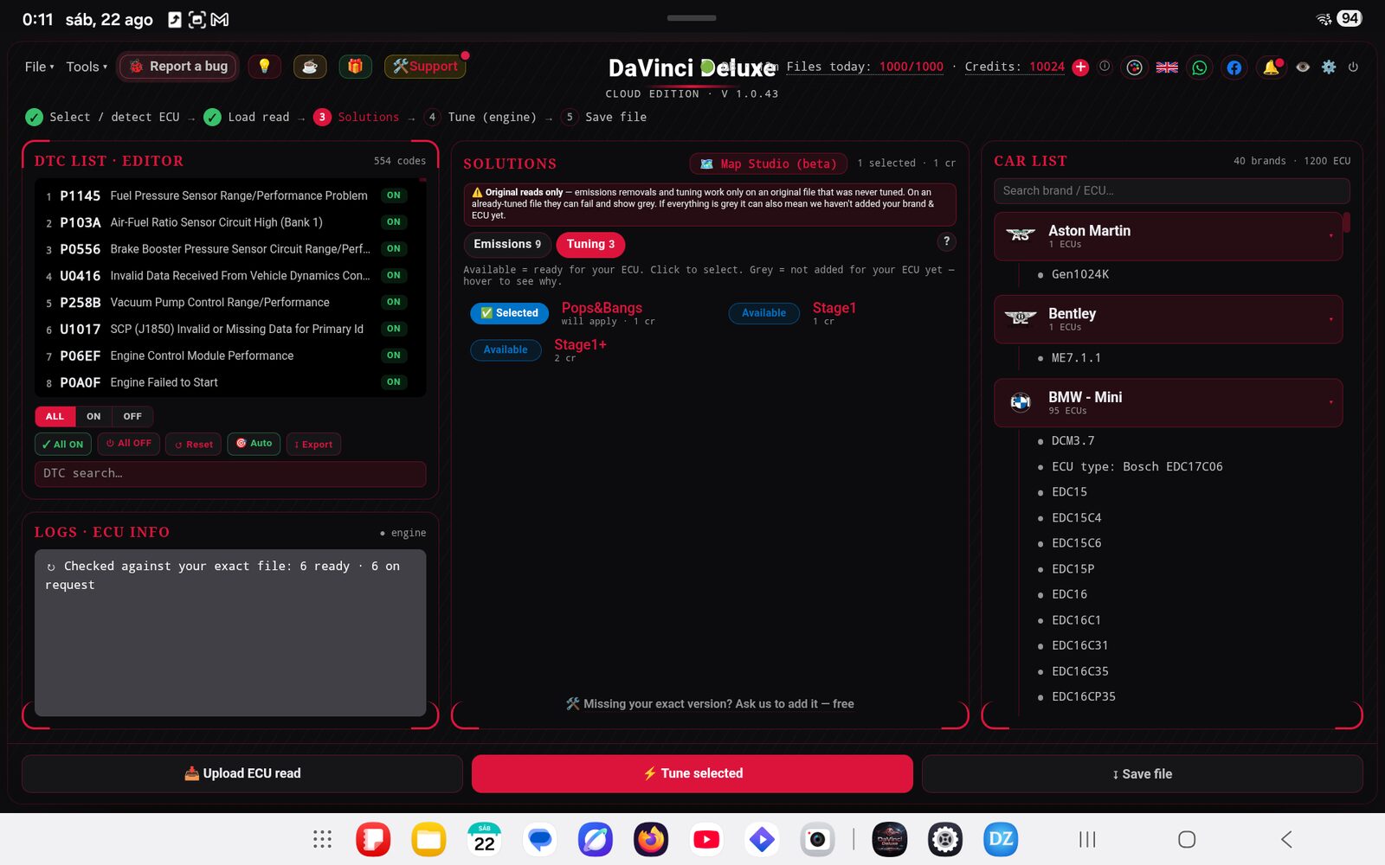Click the lightbulb tips icon

click(264, 67)
